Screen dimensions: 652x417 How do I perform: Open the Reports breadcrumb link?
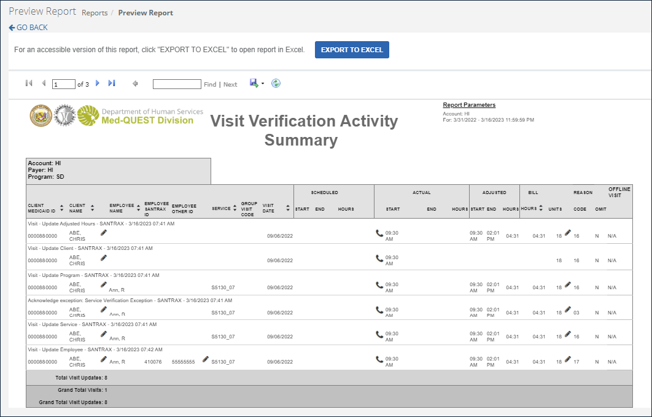pos(95,13)
